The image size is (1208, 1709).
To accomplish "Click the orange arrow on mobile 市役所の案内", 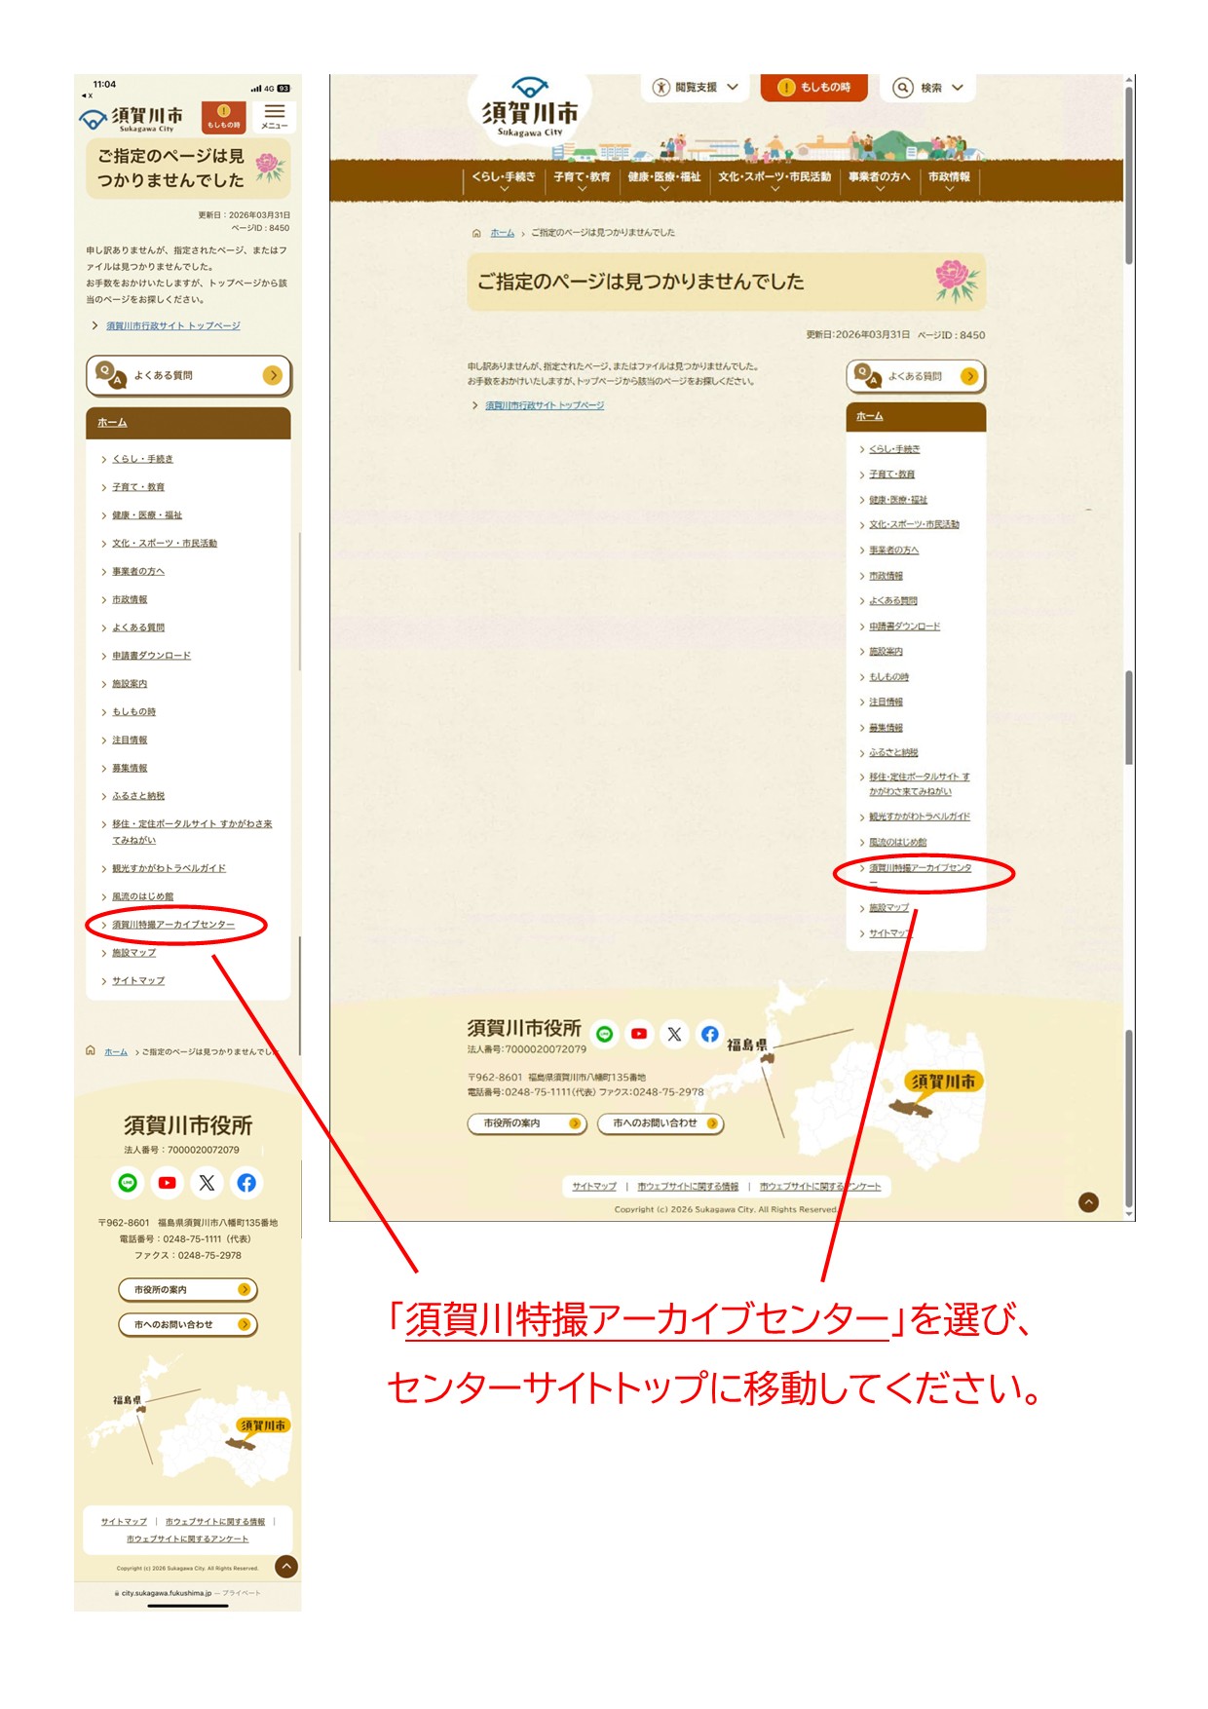I will [x=244, y=1289].
